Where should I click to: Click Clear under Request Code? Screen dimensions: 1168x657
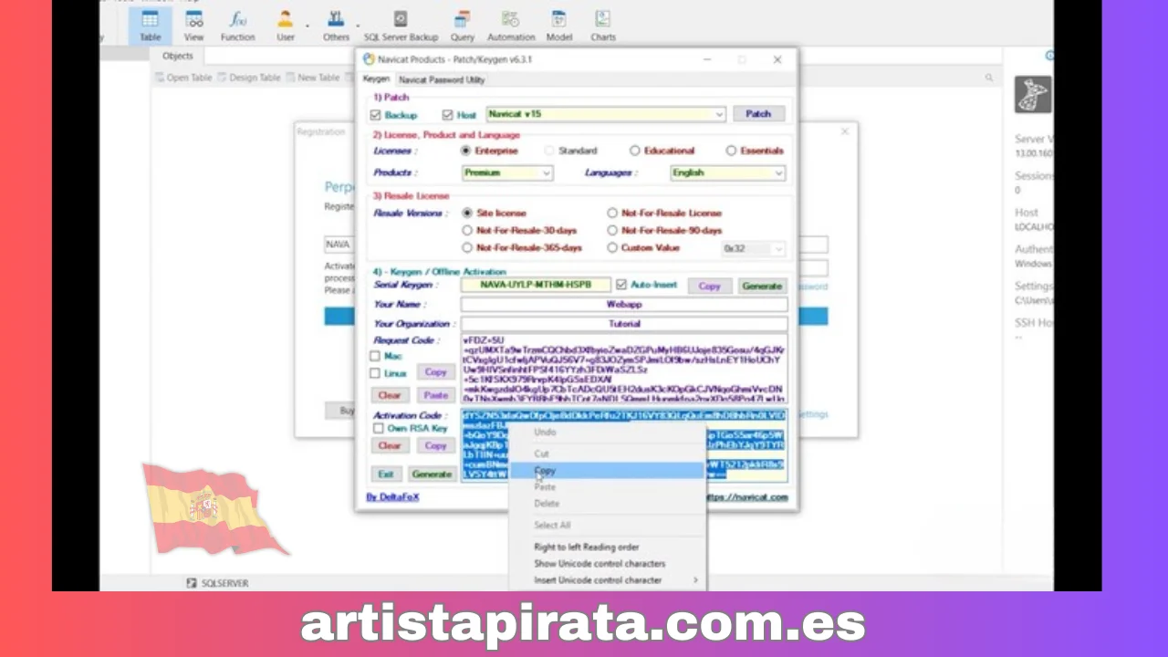[390, 395]
